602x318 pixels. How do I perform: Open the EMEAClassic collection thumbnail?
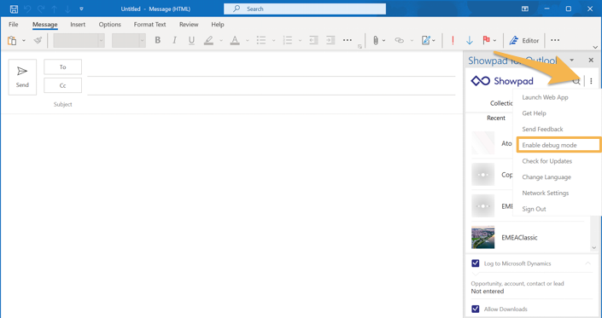click(x=483, y=237)
